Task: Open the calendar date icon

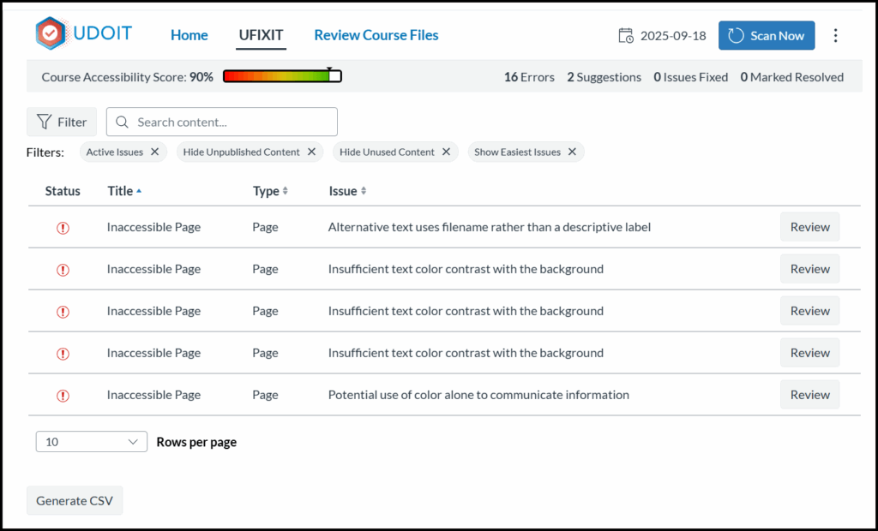Action: pyautogui.click(x=626, y=35)
